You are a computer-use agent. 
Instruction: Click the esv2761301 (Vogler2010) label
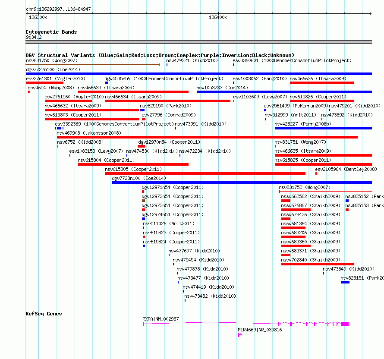coord(56,79)
